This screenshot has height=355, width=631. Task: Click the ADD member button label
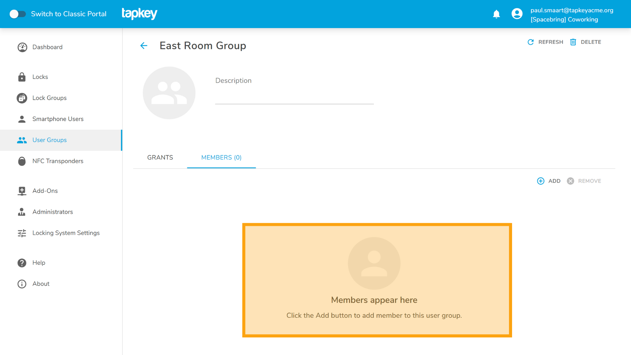tap(554, 181)
